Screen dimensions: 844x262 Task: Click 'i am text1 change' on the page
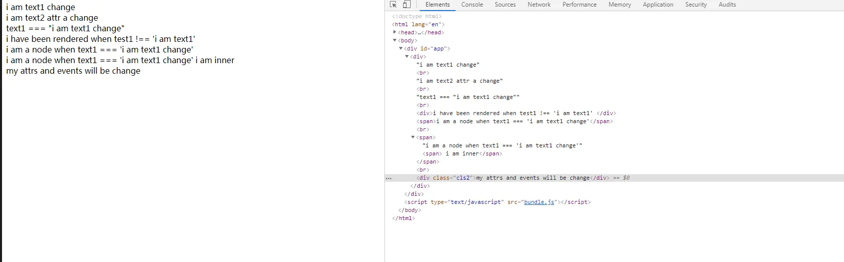[x=40, y=7]
